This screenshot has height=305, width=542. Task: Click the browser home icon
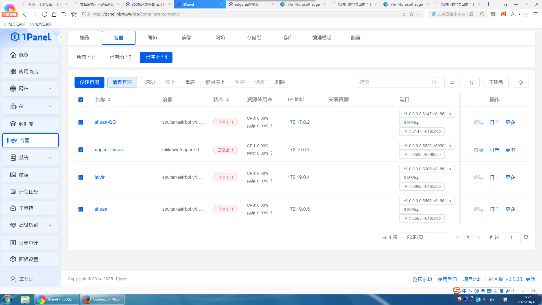[54, 14]
